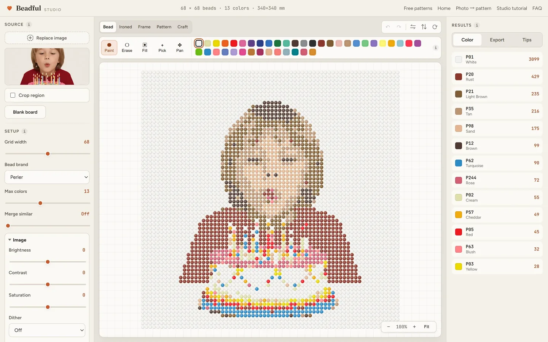Open the Results info icon
Image resolution: width=548 pixels, height=342 pixels.
coord(477,25)
